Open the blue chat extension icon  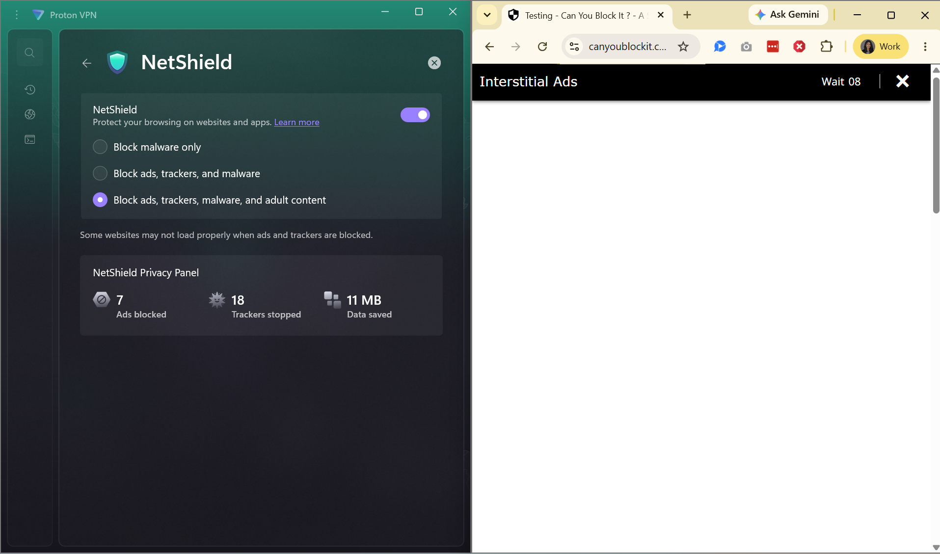(720, 47)
